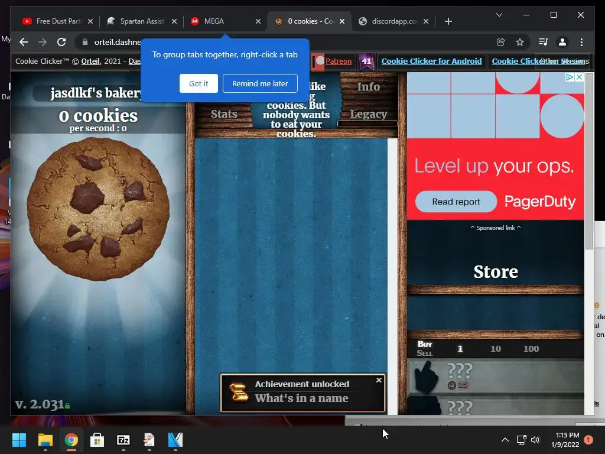
Task: Open the media controls icon
Action: pos(543,42)
